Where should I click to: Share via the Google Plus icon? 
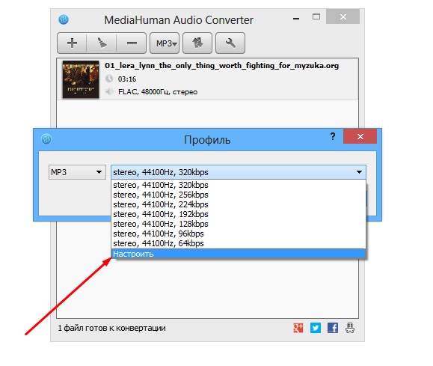click(x=298, y=328)
